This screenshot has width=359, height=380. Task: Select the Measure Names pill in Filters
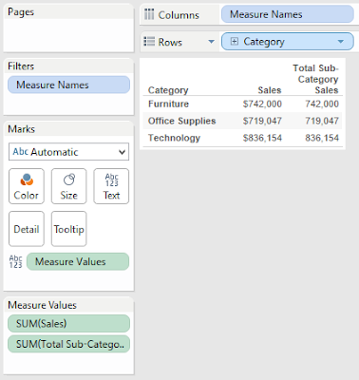click(68, 85)
